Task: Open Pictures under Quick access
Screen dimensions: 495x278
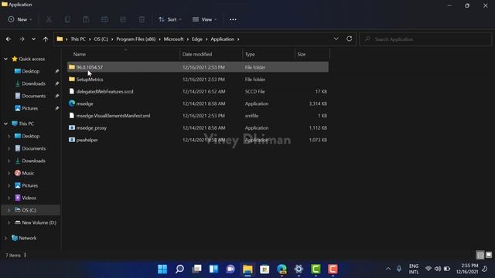Action: coord(29,108)
